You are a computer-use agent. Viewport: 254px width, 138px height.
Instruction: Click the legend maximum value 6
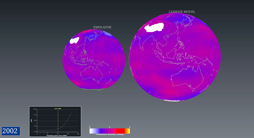tap(129, 127)
